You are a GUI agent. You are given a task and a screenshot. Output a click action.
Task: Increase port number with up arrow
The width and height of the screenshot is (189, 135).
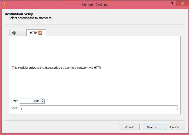coord(43,100)
